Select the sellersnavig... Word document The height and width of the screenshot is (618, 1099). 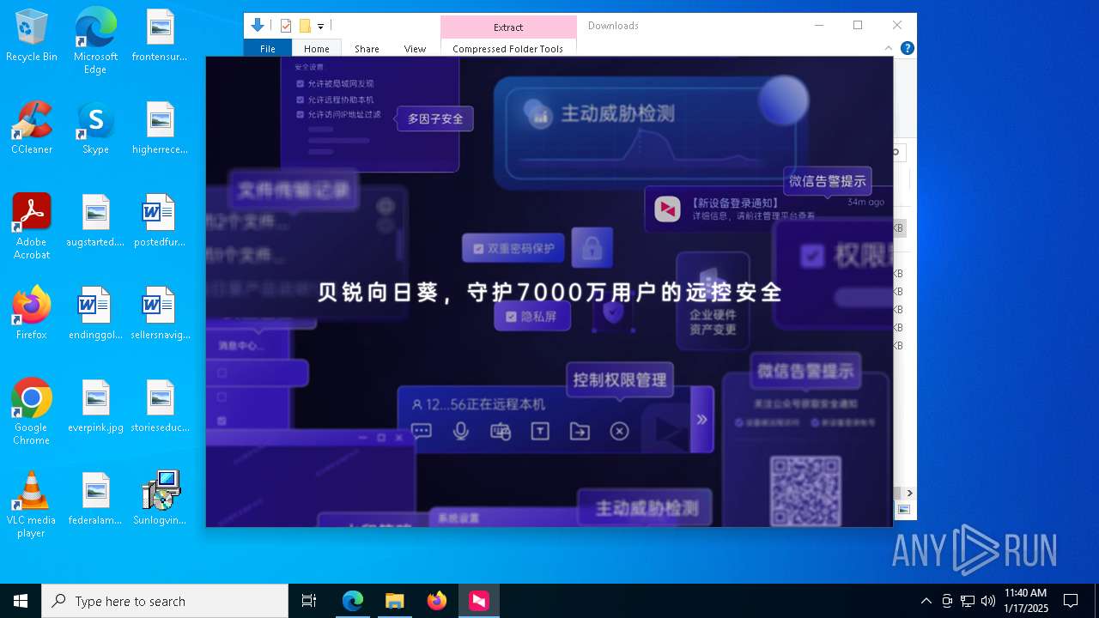(160, 314)
